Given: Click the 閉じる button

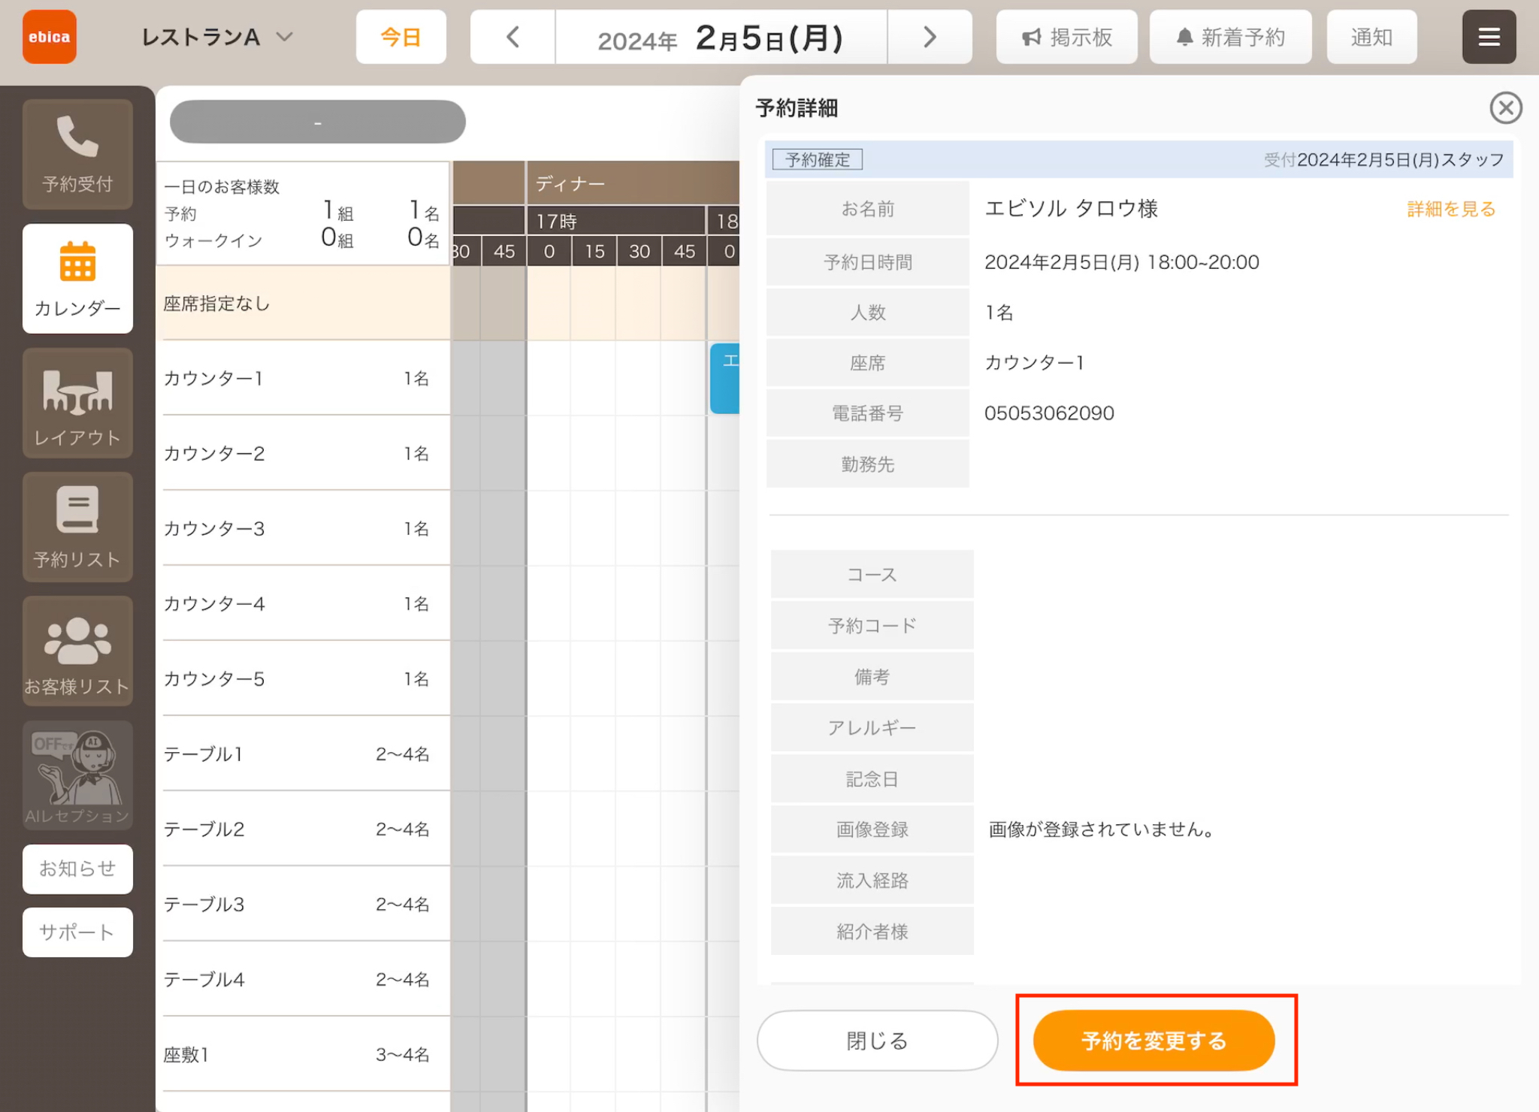Looking at the screenshot, I should [877, 1041].
